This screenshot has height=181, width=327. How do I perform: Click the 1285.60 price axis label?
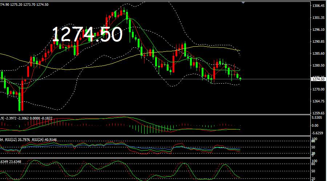point(318,54)
